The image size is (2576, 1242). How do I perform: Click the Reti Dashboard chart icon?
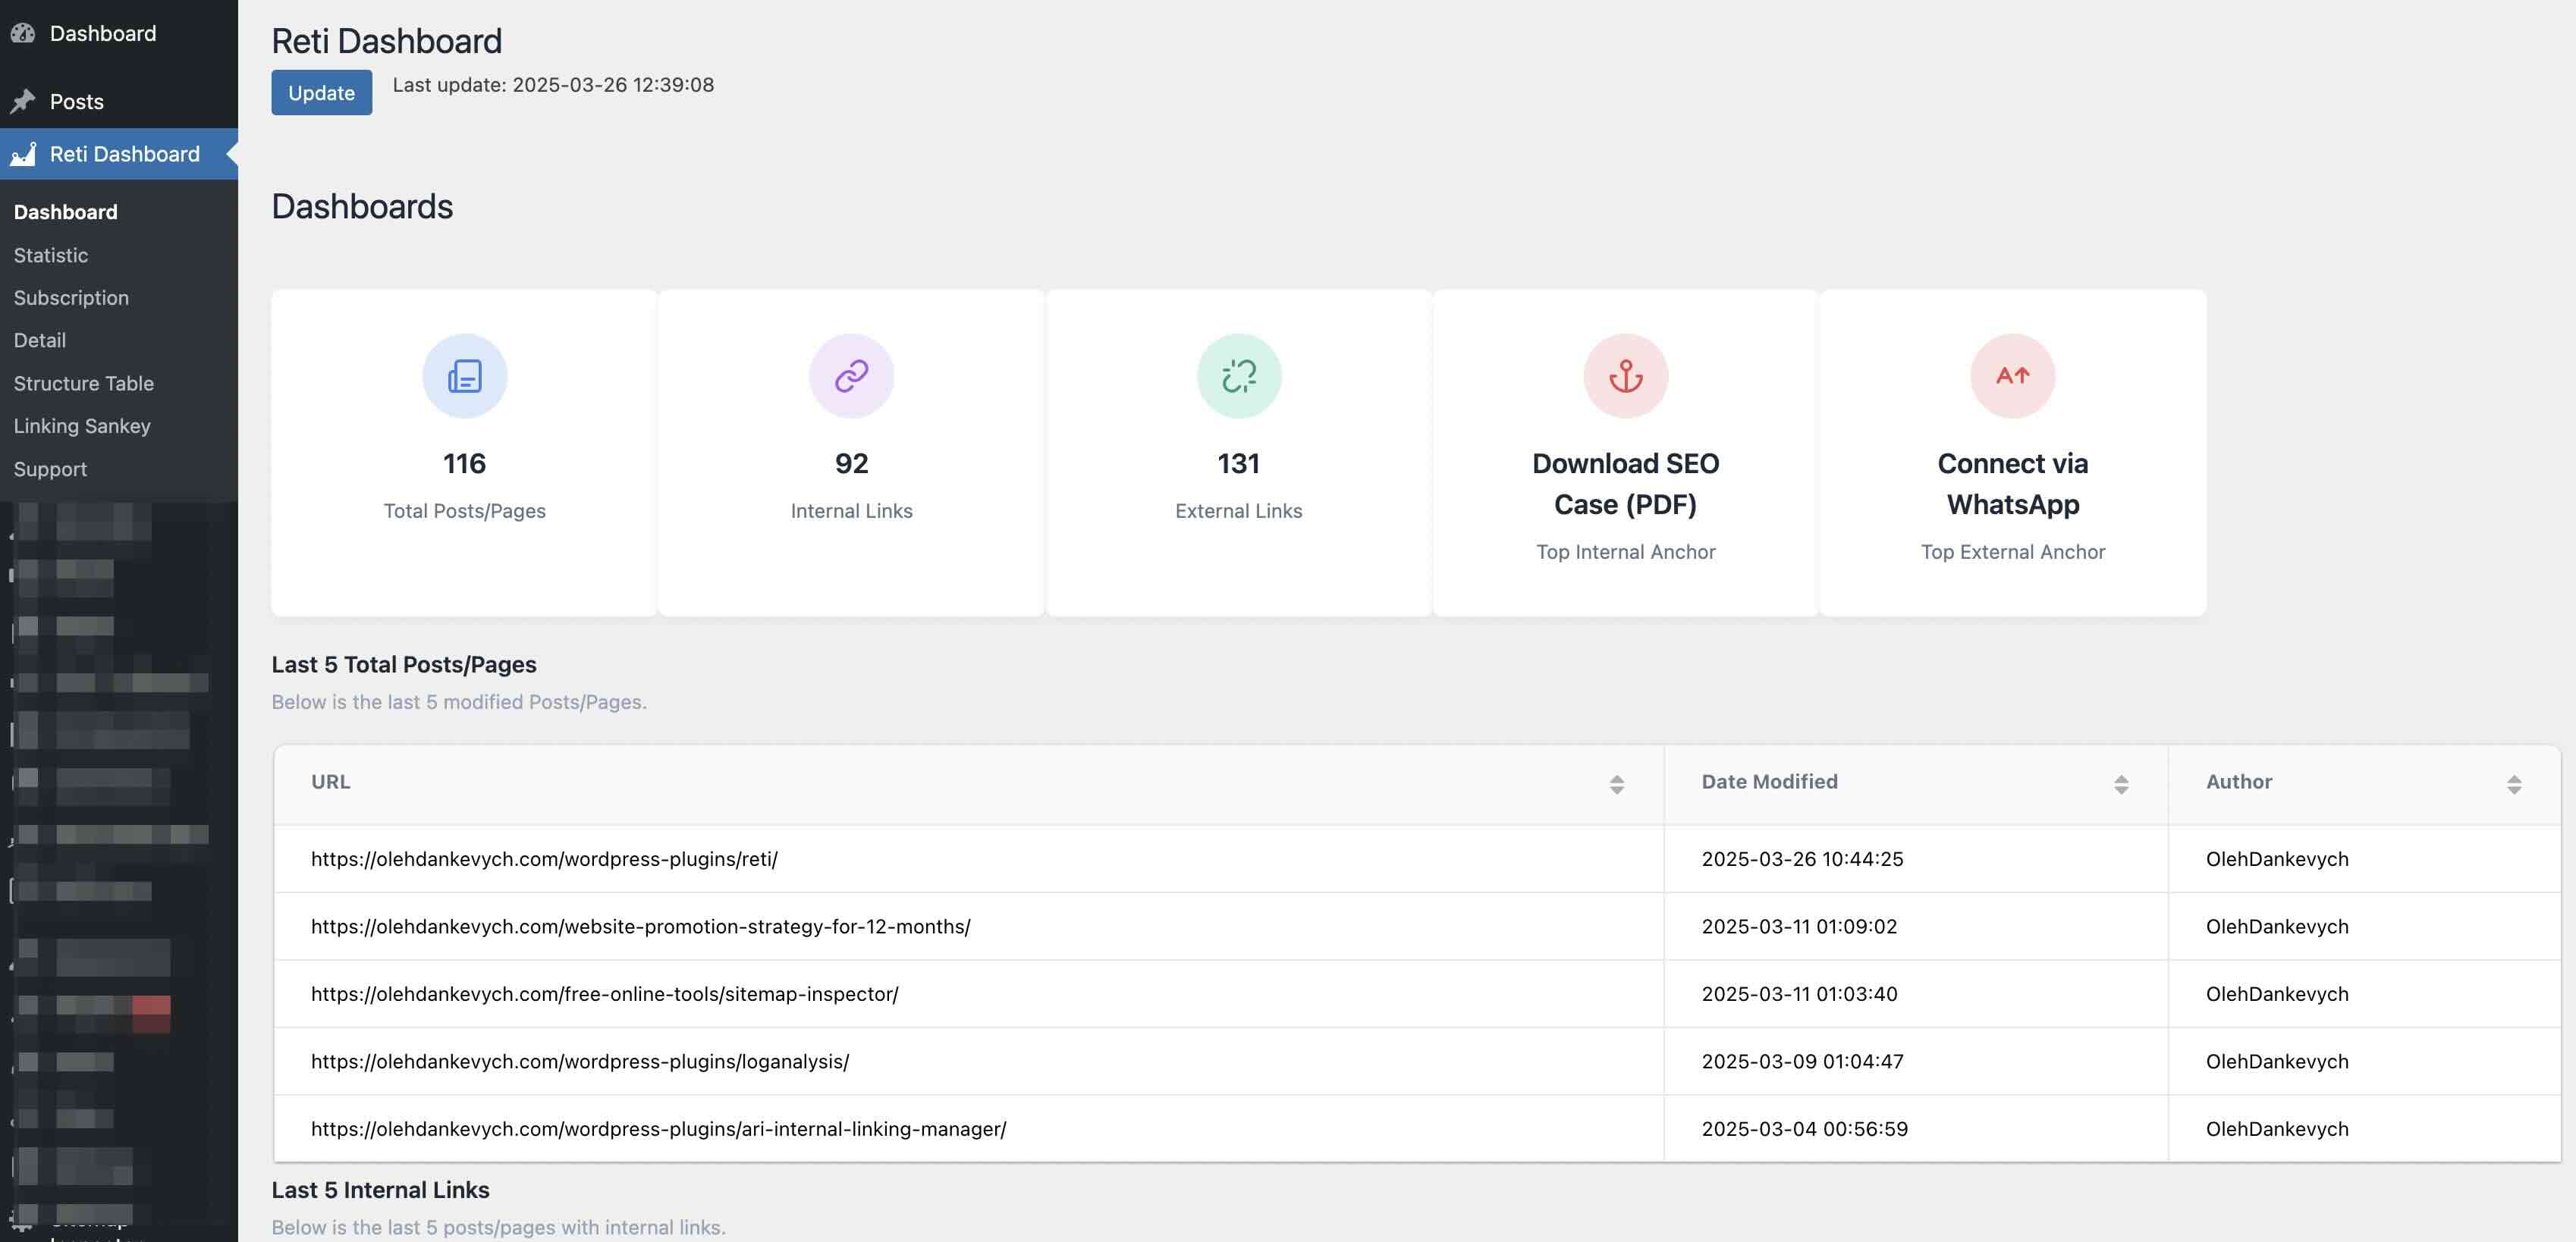coord(23,154)
